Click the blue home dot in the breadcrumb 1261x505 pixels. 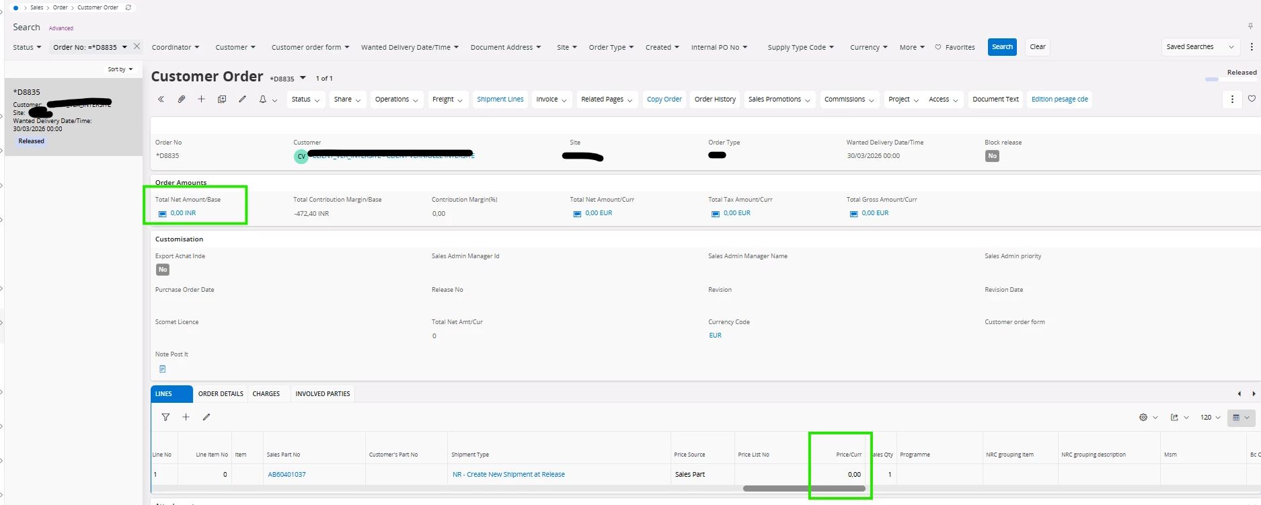pyautogui.click(x=15, y=7)
